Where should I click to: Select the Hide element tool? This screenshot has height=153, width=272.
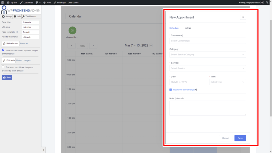coord(10,43)
